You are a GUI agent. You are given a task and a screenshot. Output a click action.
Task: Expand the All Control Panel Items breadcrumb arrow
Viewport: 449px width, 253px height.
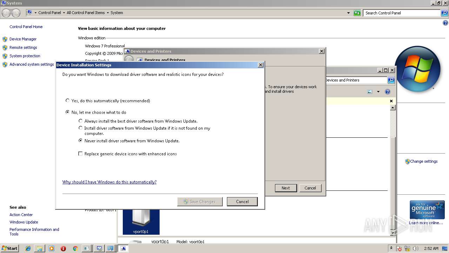tap(108, 13)
